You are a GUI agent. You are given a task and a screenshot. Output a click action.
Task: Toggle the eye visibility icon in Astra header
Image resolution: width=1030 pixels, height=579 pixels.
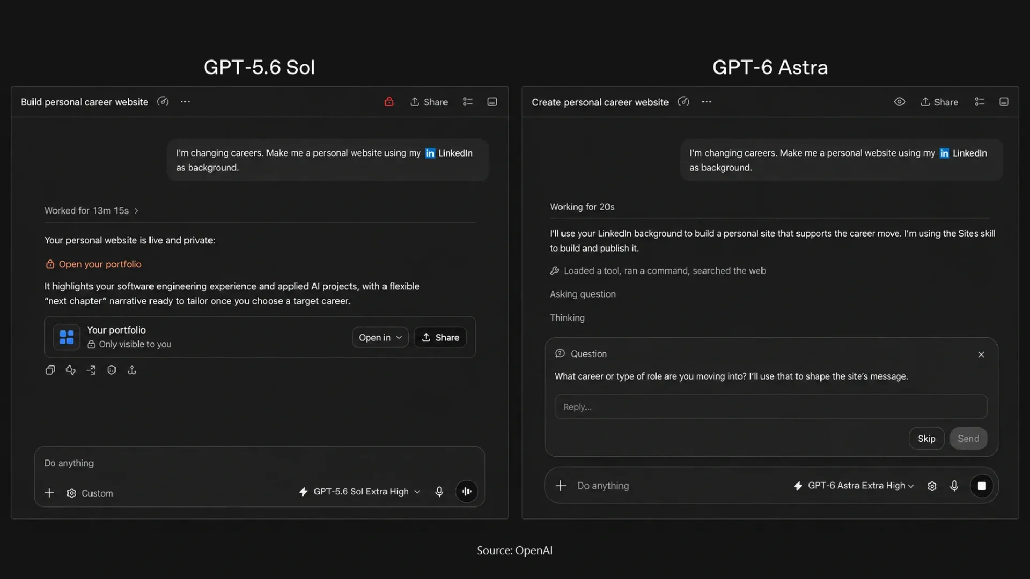point(900,101)
